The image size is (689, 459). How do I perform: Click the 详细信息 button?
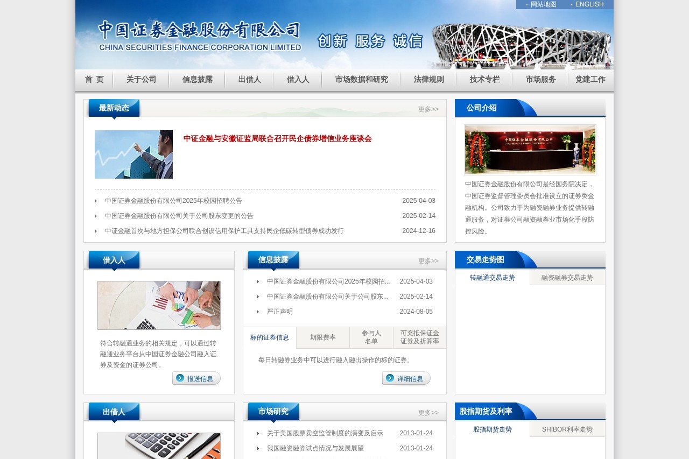pos(406,378)
